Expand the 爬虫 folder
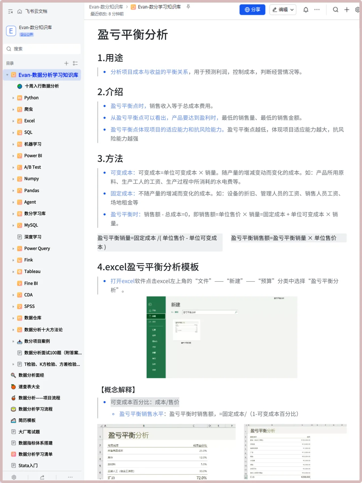This screenshot has width=362, height=483. pos(13,109)
